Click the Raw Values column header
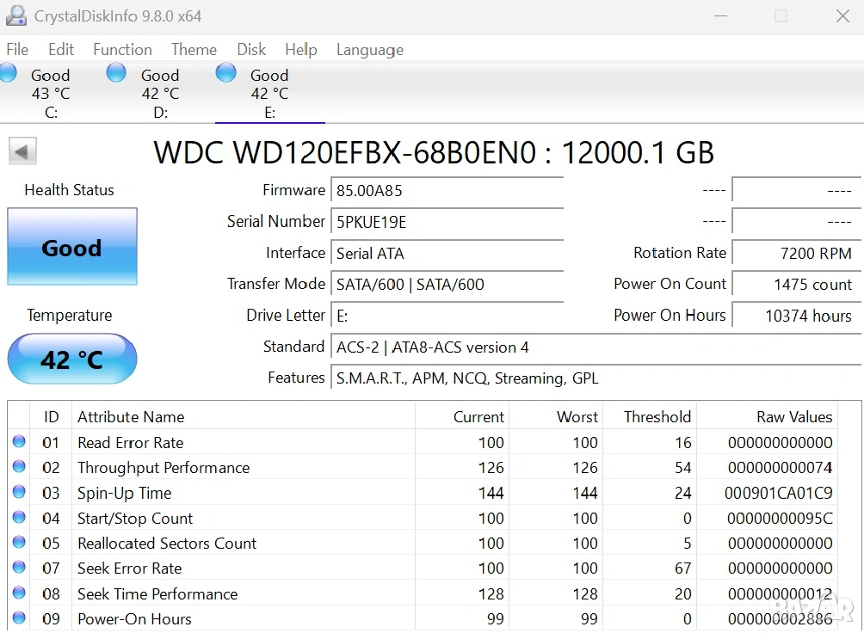864x633 pixels. click(793, 417)
